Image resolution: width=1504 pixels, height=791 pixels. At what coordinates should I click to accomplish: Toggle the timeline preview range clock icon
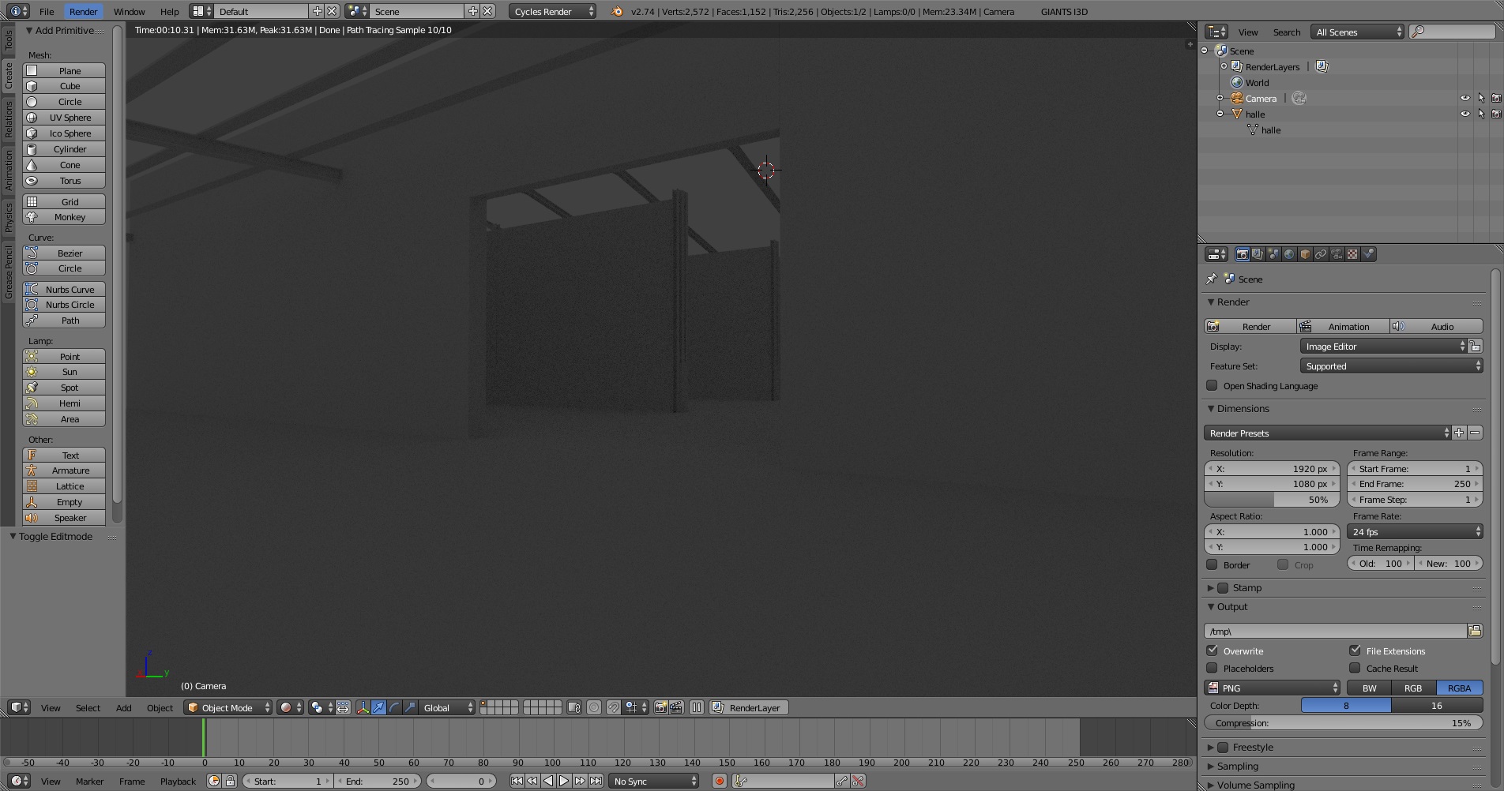[214, 781]
